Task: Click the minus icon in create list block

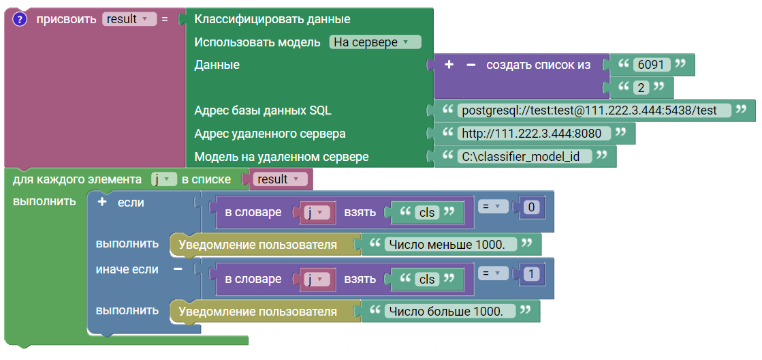Action: click(x=471, y=65)
